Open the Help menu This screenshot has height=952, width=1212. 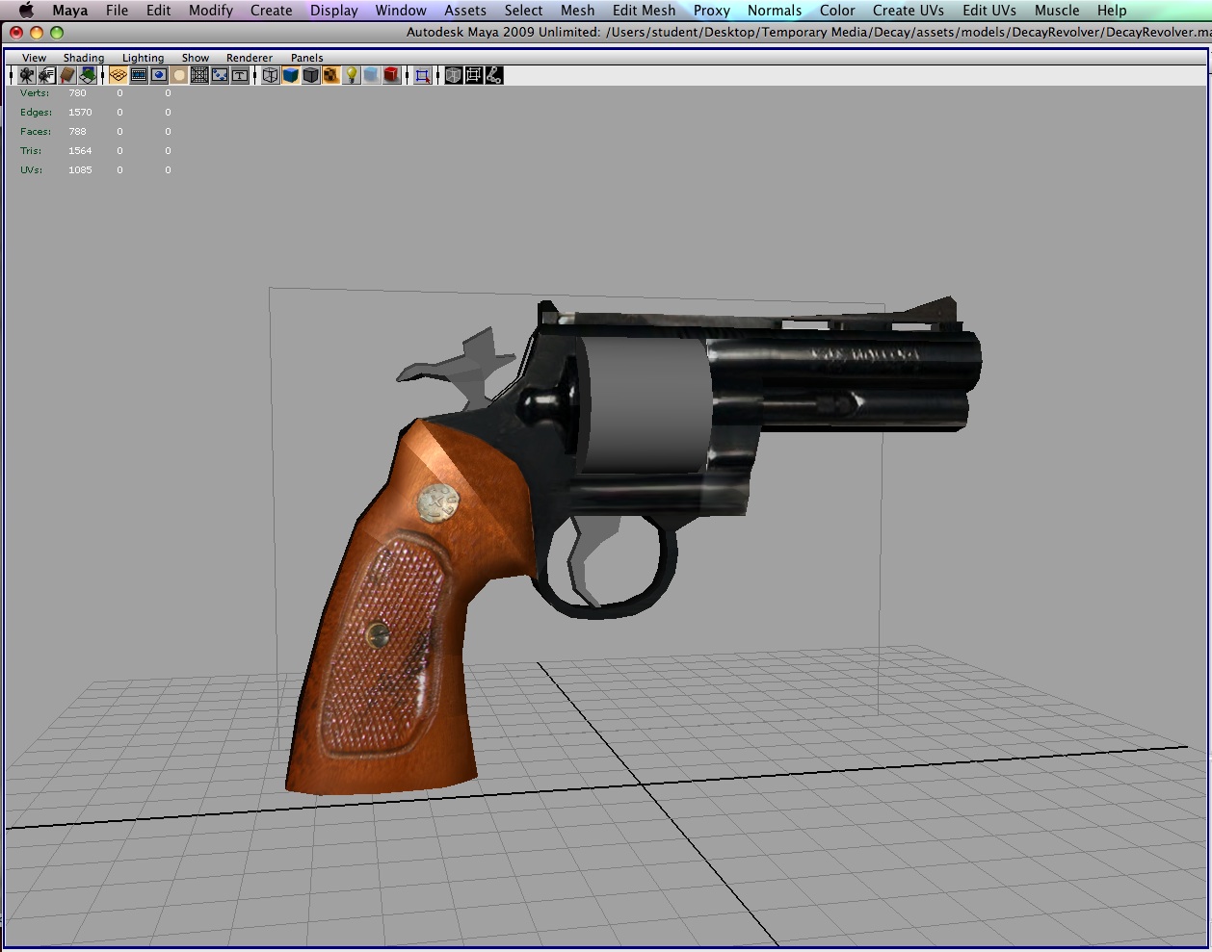pos(1112,11)
